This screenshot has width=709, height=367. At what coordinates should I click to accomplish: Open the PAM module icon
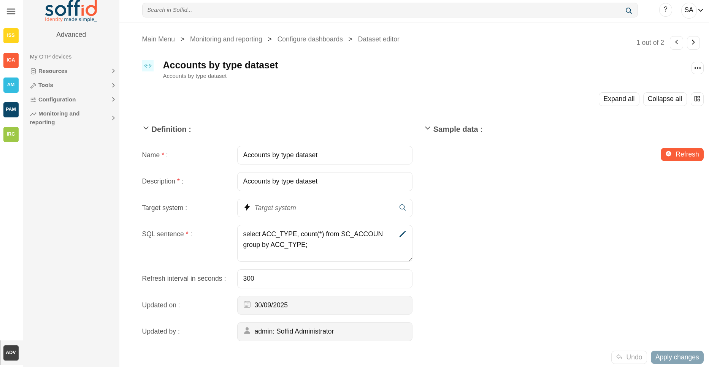pos(11,109)
